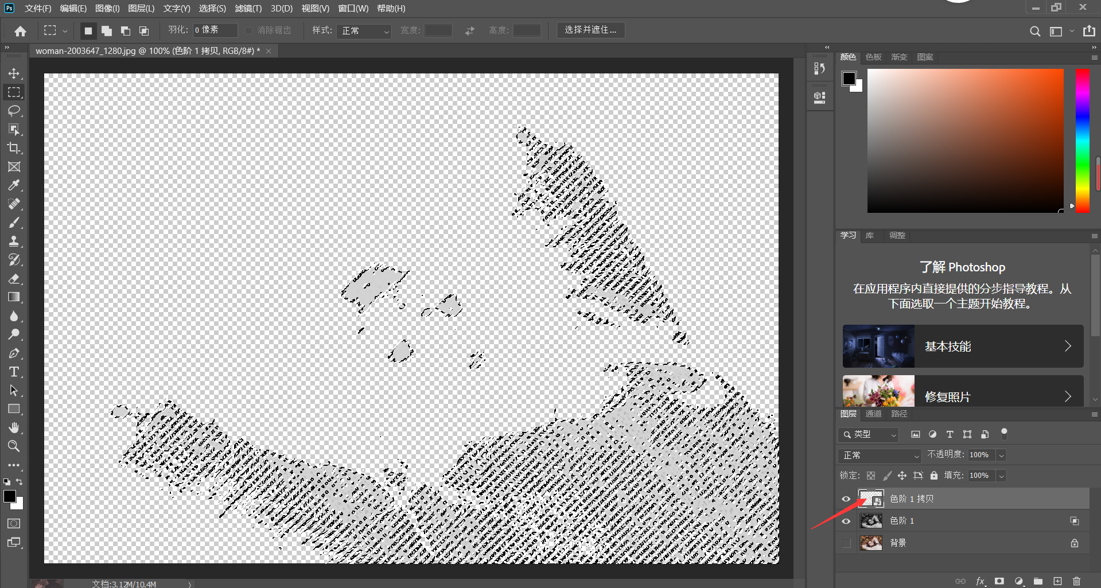
Task: Select the Object Selection tool
Action: click(x=14, y=130)
